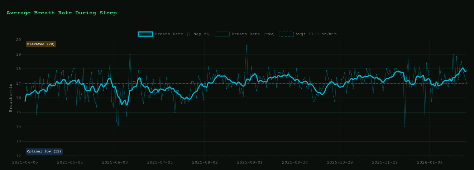Click the Breaths/min y-axis title
474x170 pixels.
(11, 98)
